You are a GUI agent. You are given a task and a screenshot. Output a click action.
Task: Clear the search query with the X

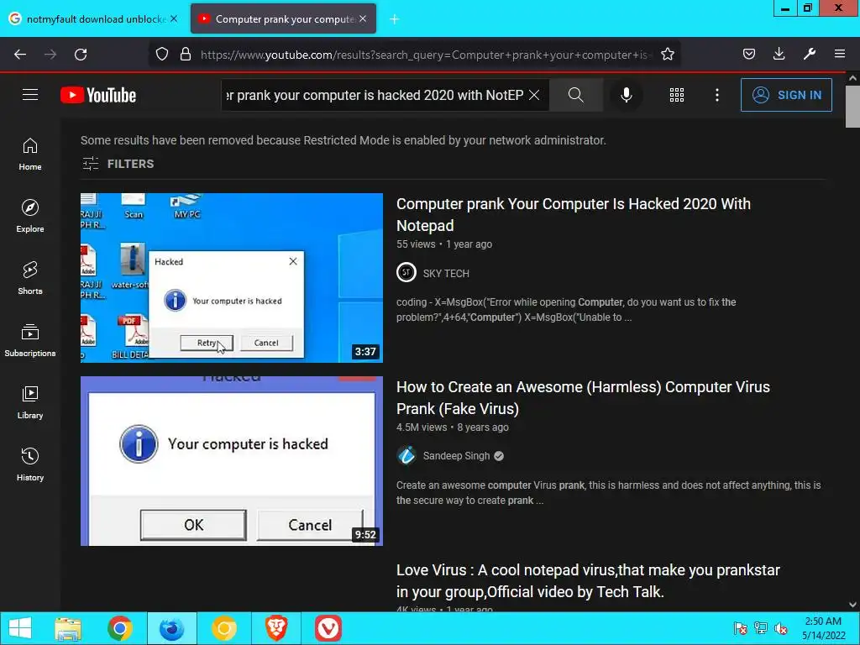pos(533,95)
